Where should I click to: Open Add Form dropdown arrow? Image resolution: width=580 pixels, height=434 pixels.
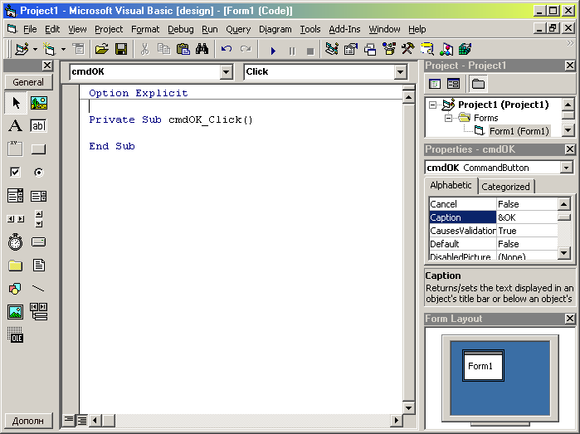(x=64, y=49)
